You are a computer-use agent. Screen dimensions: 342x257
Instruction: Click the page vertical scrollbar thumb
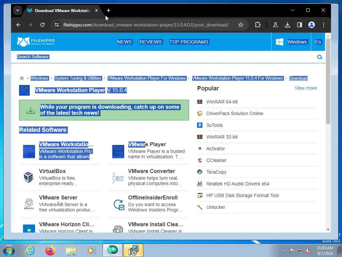(328, 81)
